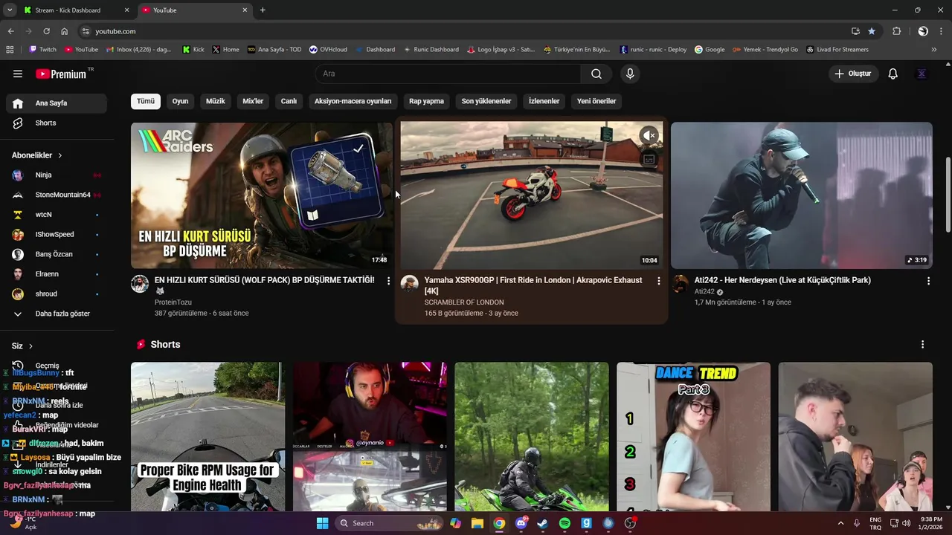Viewport: 952px width, 535px height.
Task: Open Proper Bike RPM Usage short
Action: pos(208,437)
